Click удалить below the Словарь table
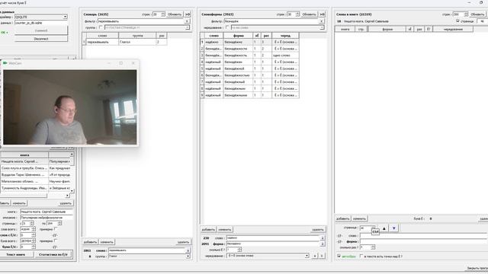Image resolution: width=488 pixels, height=274 pixels. click(x=183, y=242)
